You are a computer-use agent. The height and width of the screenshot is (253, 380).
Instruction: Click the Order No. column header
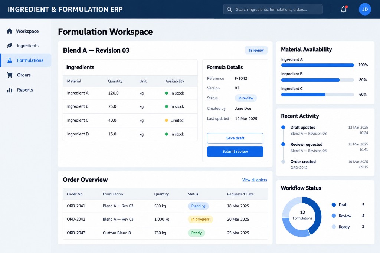pyautogui.click(x=75, y=194)
